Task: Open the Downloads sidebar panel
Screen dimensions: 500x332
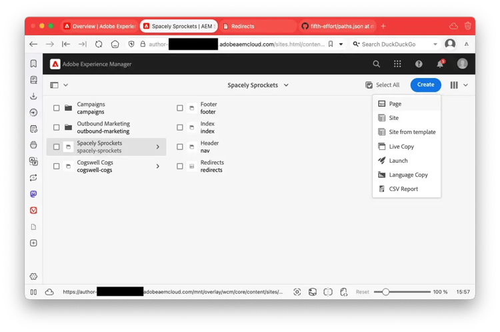Action: tap(33, 96)
